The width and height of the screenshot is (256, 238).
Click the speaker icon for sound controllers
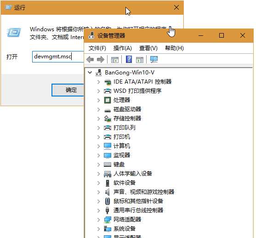click(x=107, y=192)
